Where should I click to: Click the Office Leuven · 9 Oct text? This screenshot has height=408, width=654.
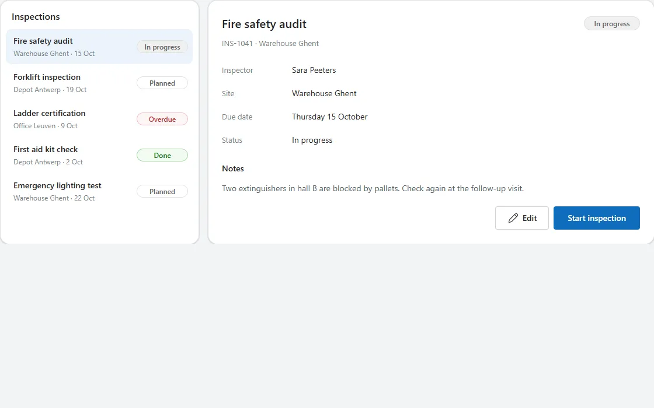point(46,126)
